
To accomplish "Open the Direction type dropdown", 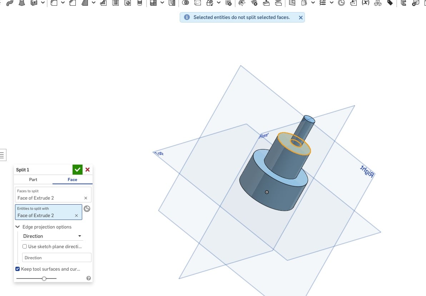I will click(52, 236).
